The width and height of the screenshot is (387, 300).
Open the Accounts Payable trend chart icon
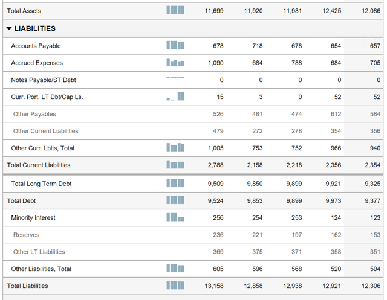[175, 46]
